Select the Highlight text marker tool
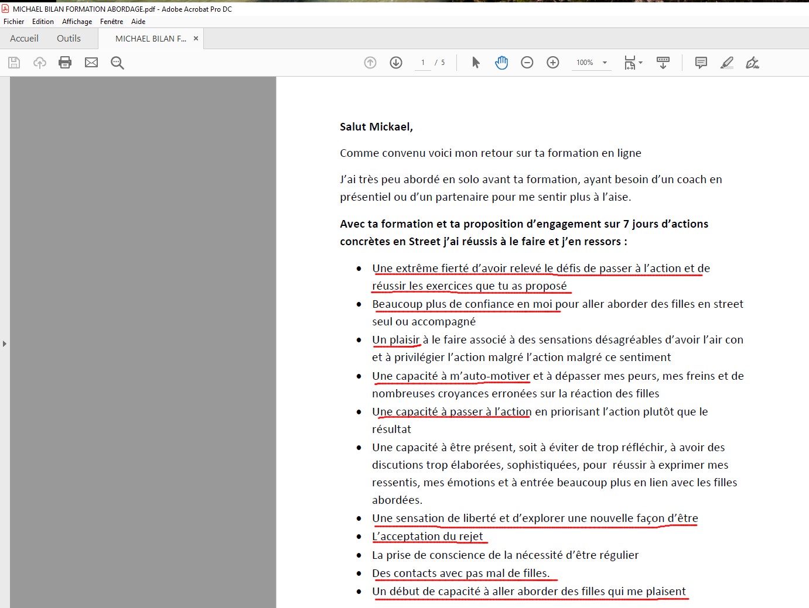809x608 pixels. click(x=726, y=63)
